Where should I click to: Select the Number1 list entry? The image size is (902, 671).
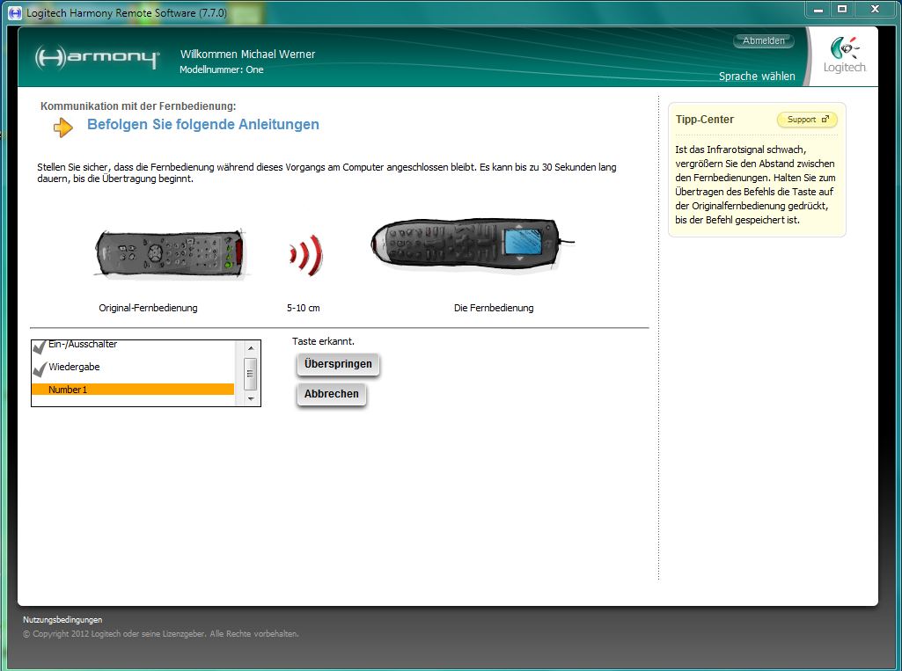(133, 390)
